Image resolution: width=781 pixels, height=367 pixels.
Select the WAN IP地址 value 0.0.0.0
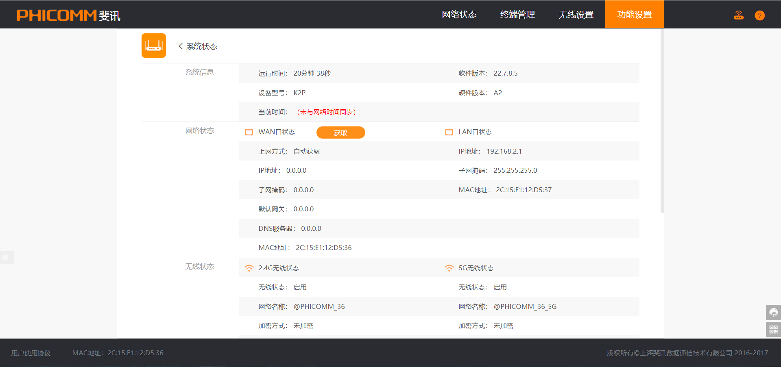(296, 170)
